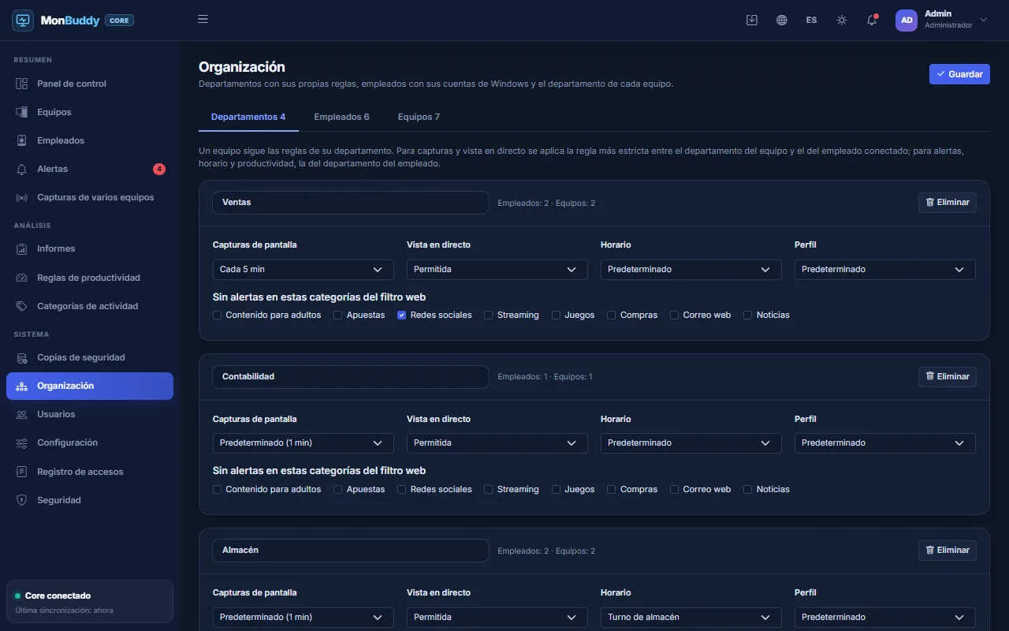Click the Seguridad shield icon
Screen dimensions: 1009x631
coord(22,500)
